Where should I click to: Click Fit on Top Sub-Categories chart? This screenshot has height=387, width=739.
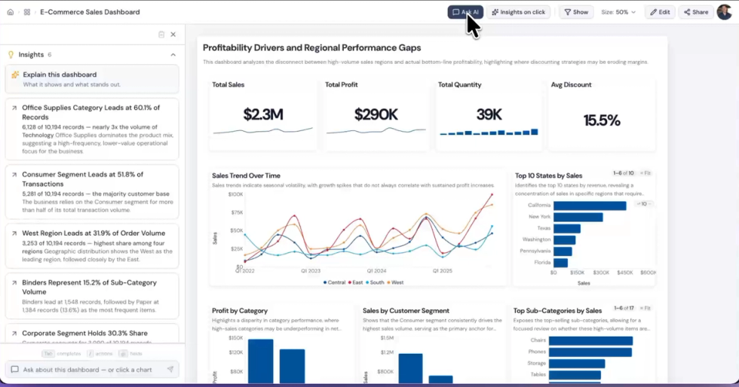[645, 309]
